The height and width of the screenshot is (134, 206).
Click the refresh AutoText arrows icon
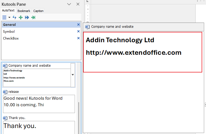point(14,17)
